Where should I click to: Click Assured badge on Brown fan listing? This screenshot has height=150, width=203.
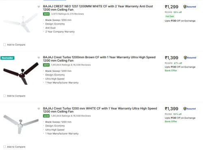[190, 57]
